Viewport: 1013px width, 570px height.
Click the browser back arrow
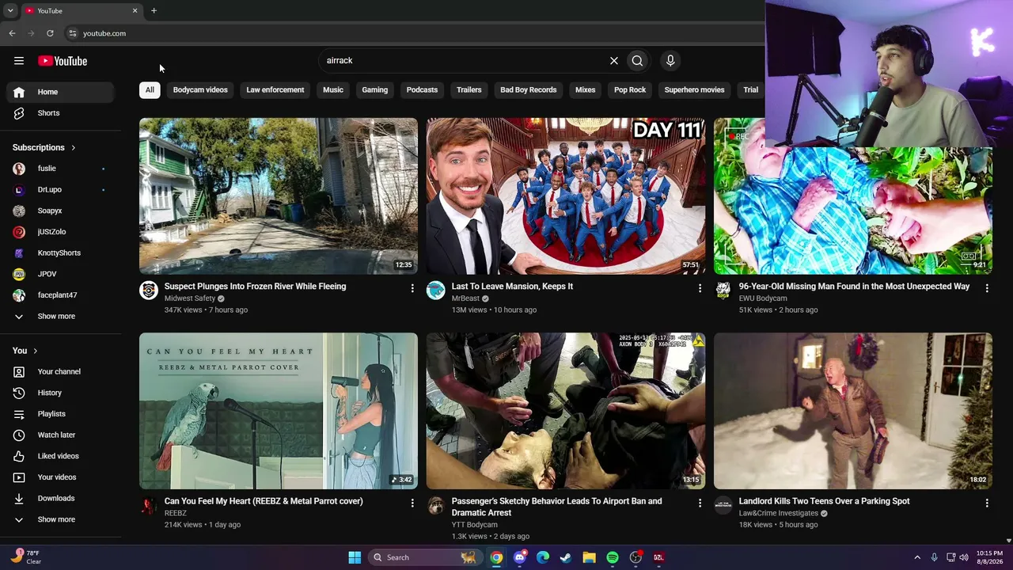pyautogui.click(x=12, y=33)
